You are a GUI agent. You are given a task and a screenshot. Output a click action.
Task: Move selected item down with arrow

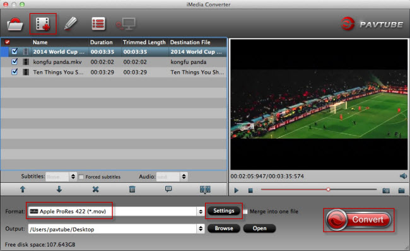click(59, 189)
